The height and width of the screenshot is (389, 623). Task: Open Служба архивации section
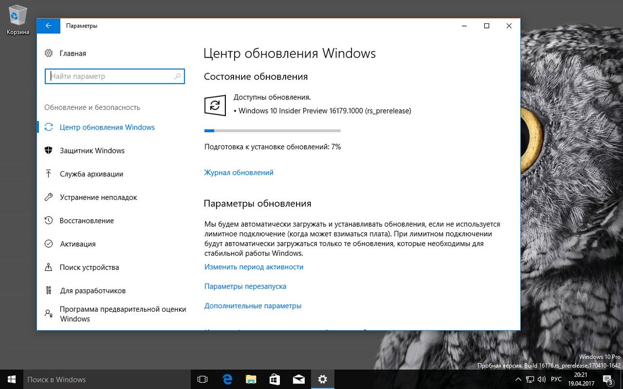tap(91, 174)
